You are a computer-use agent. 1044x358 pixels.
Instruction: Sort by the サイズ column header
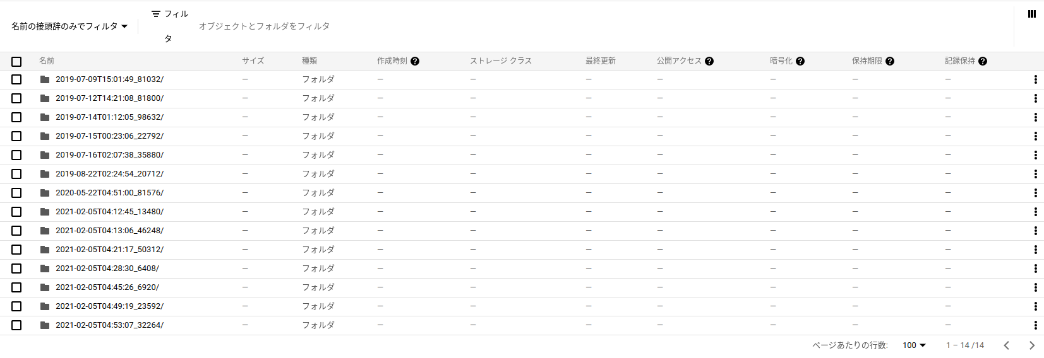tap(253, 61)
